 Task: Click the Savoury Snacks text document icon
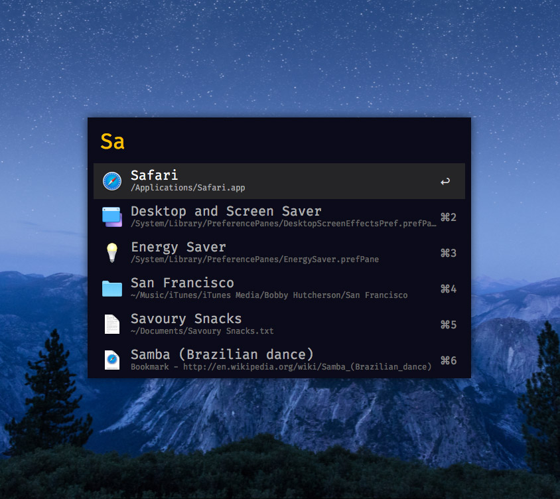112,324
